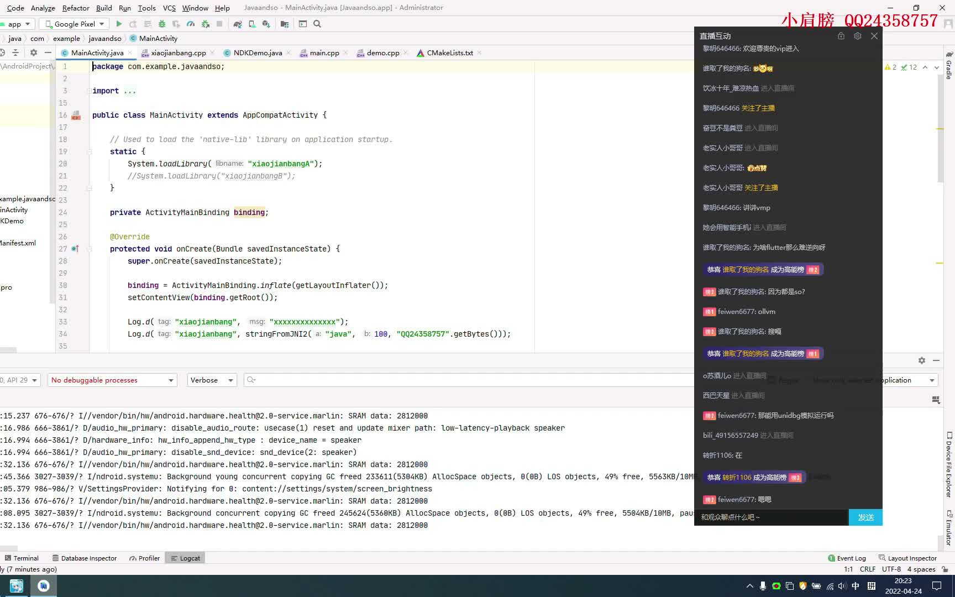This screenshot has width=955, height=597.
Task: Collapse onCreate method fold on line 27
Action: pos(89,249)
